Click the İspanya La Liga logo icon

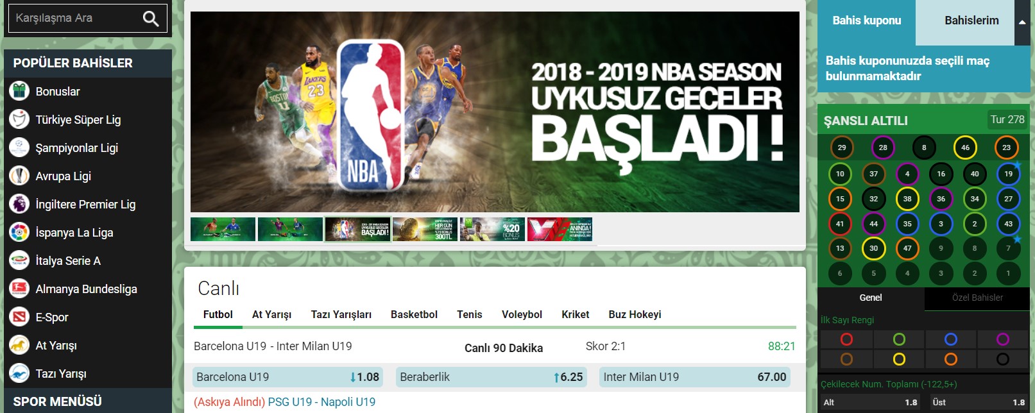(x=19, y=232)
